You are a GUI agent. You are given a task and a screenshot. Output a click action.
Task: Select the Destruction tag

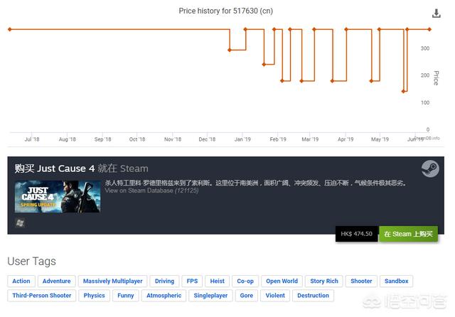313,296
